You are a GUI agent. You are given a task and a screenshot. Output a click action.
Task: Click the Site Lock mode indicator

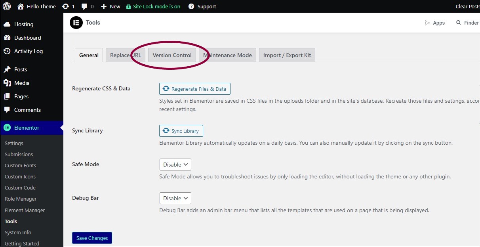(x=153, y=6)
